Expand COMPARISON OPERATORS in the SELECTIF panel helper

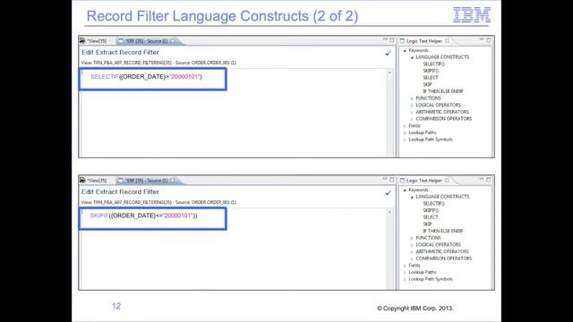click(412, 119)
